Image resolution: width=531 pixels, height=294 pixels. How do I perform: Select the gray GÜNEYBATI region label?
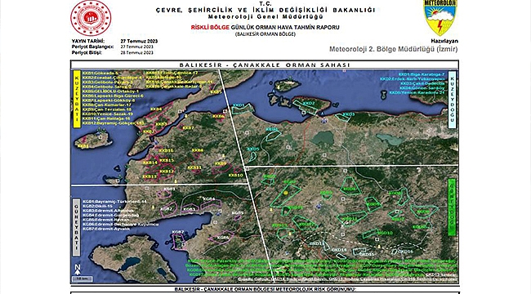[x=77, y=227]
